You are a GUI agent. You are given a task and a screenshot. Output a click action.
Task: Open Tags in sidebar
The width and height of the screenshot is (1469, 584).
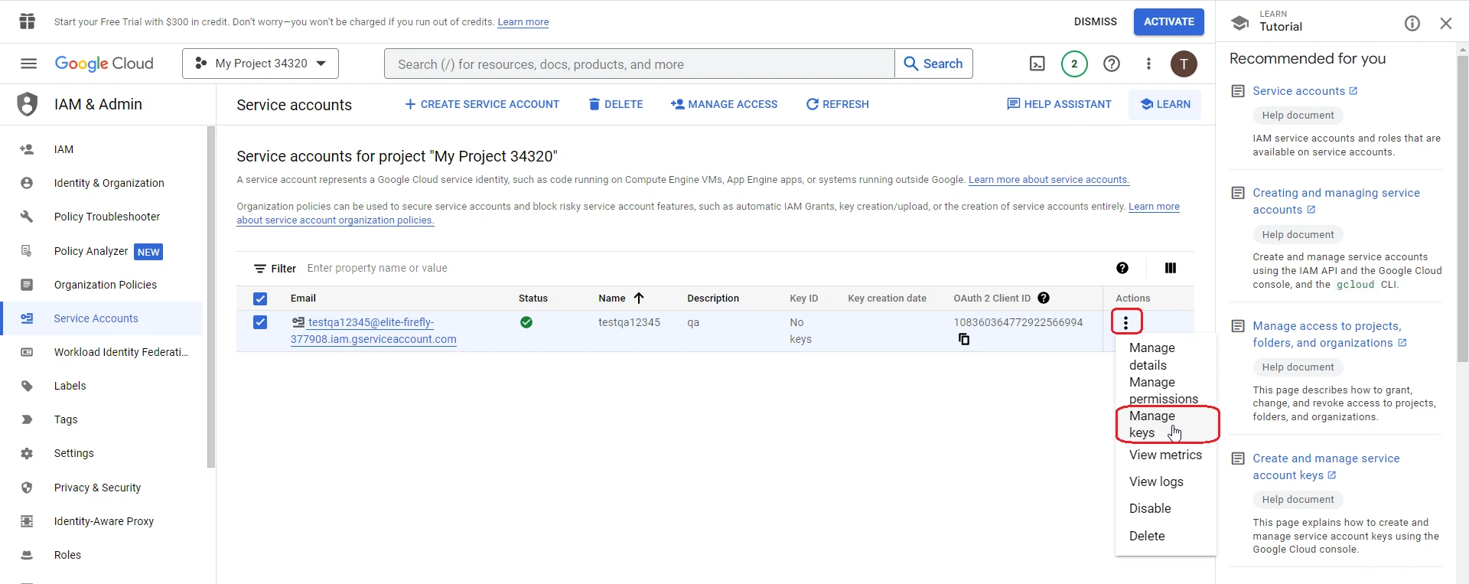103,419
